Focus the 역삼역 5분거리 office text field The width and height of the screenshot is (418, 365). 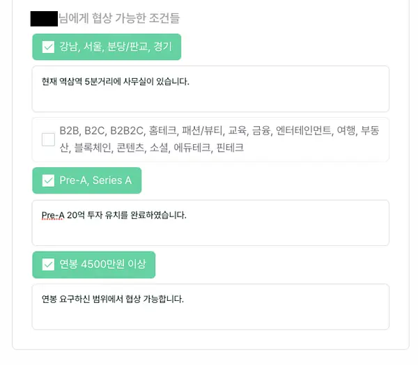[x=210, y=89]
